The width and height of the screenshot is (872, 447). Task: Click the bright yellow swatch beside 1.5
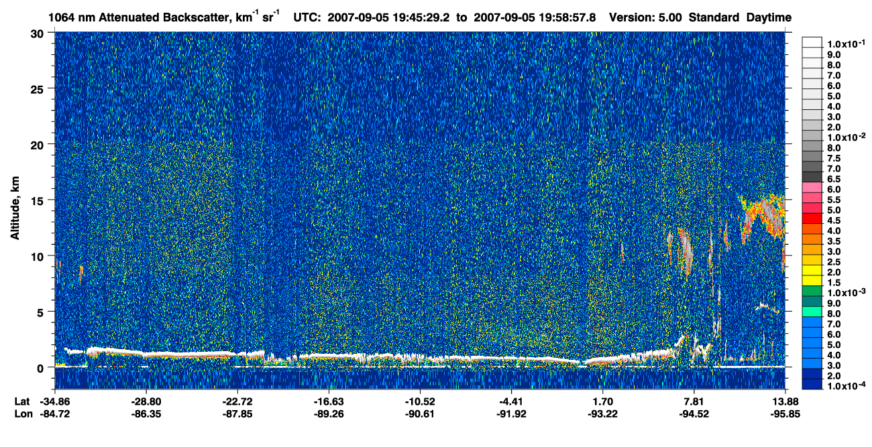[812, 280]
